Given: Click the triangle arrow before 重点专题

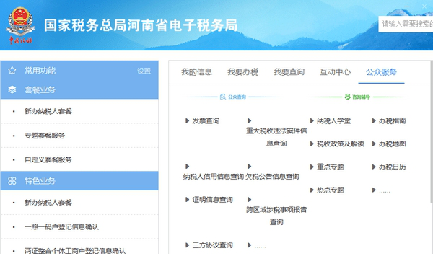Looking at the screenshot, I should point(312,167).
